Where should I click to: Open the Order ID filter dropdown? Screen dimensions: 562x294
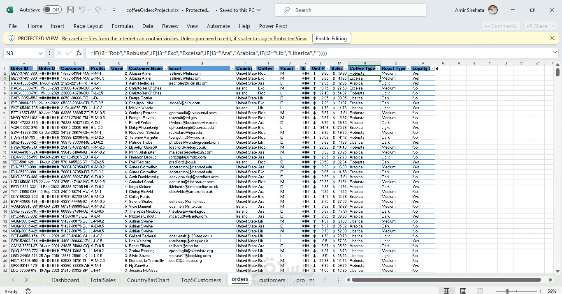point(35,69)
